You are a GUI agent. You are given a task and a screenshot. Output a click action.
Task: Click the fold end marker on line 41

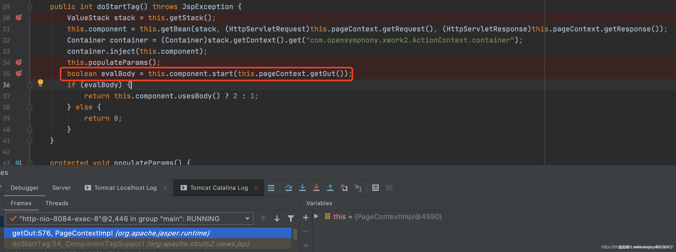pyautogui.click(x=30, y=141)
